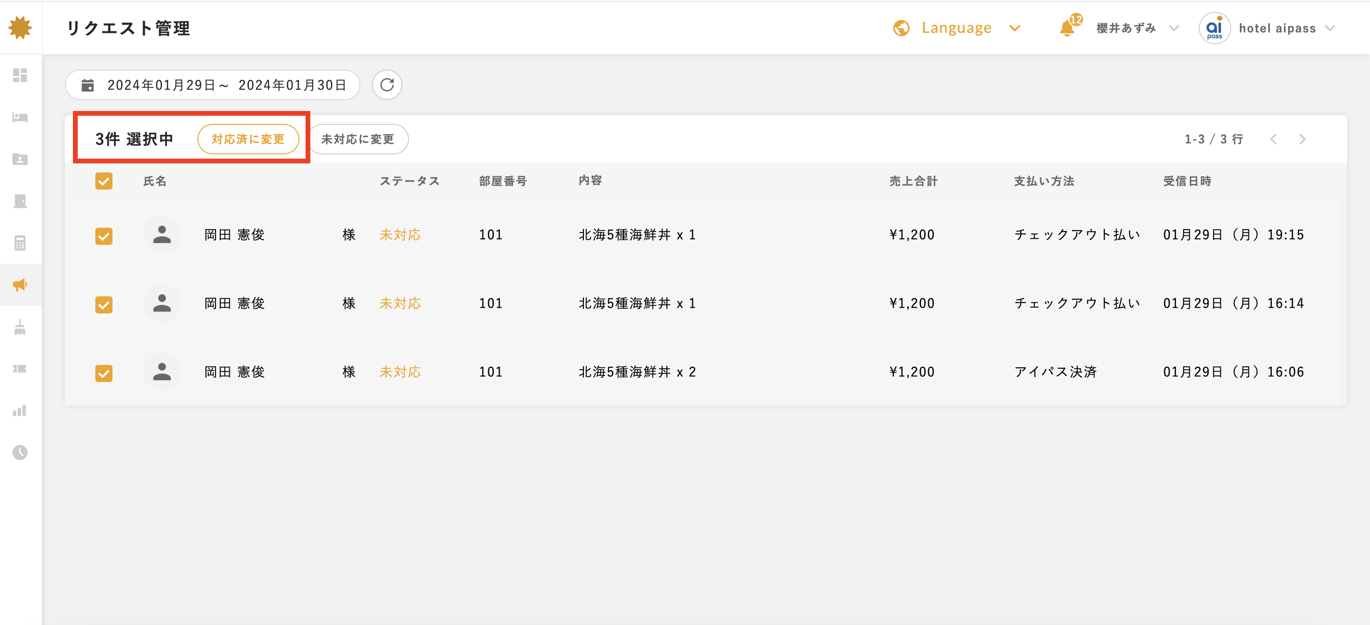Click the 売上合計 column header
Screen dimensions: 1370x625
pyautogui.click(x=914, y=181)
